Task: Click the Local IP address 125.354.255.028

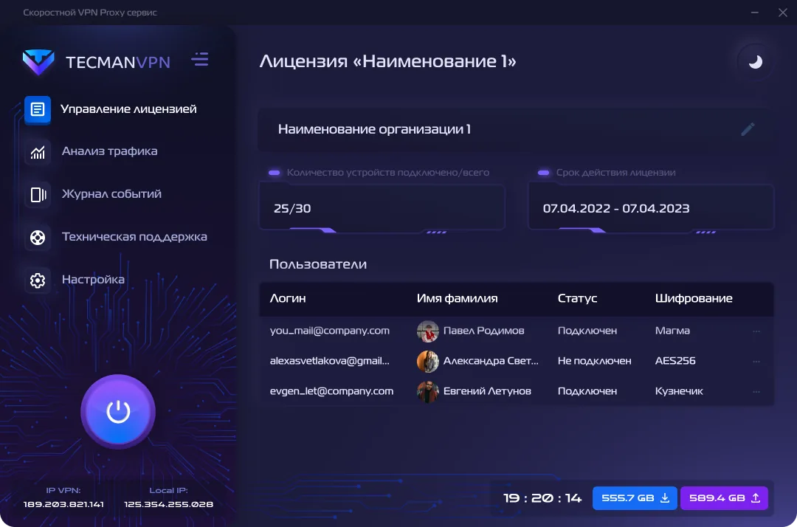Action: tap(169, 504)
